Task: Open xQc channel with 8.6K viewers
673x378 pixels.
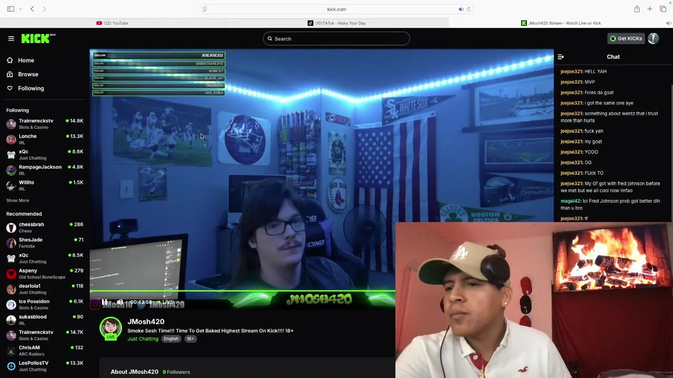Action: coord(45,154)
